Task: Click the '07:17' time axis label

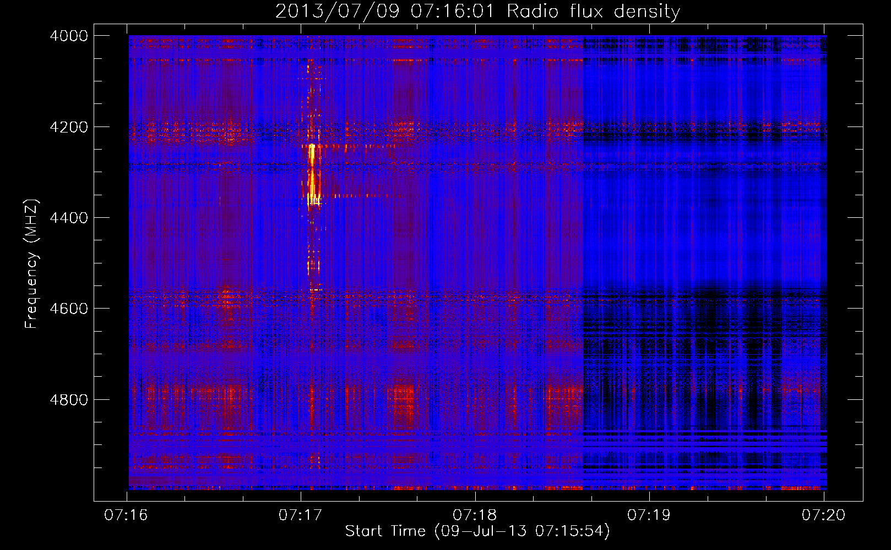Action: (300, 515)
